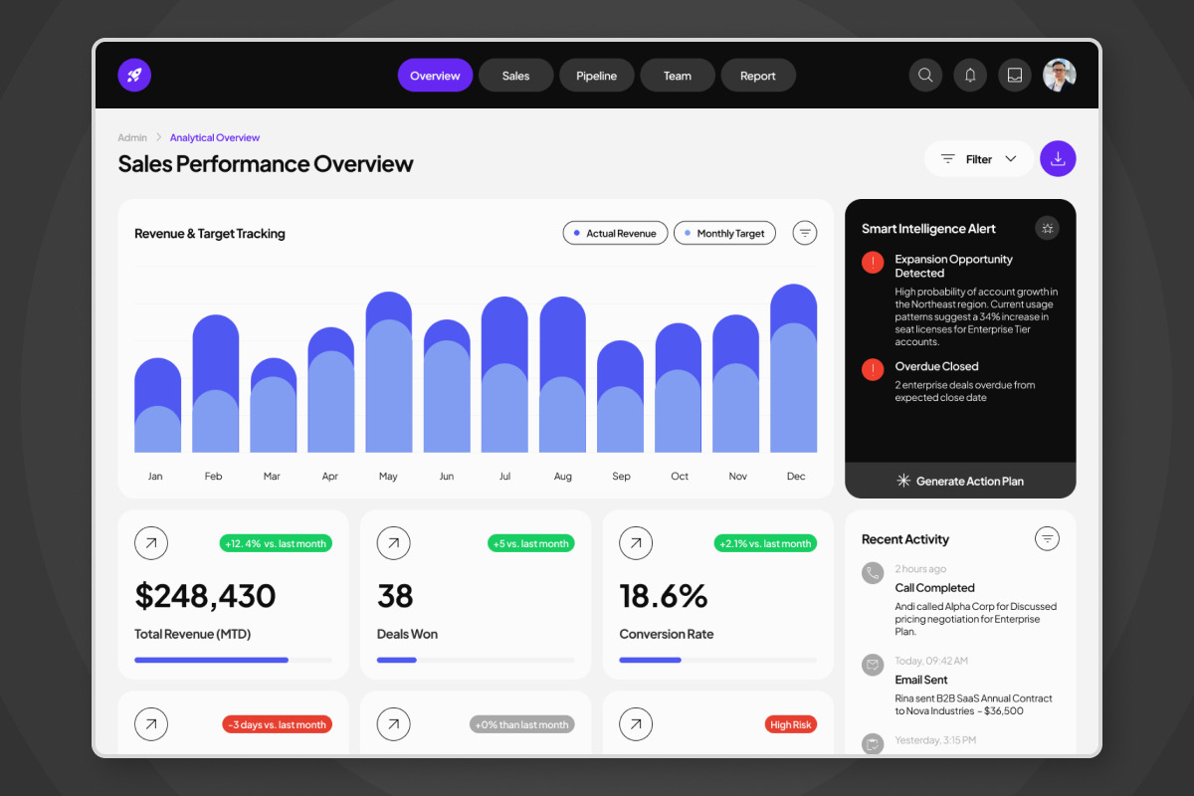The height and width of the screenshot is (796, 1194).
Task: Click Deals Won progress bar
Action: pyautogui.click(x=476, y=660)
